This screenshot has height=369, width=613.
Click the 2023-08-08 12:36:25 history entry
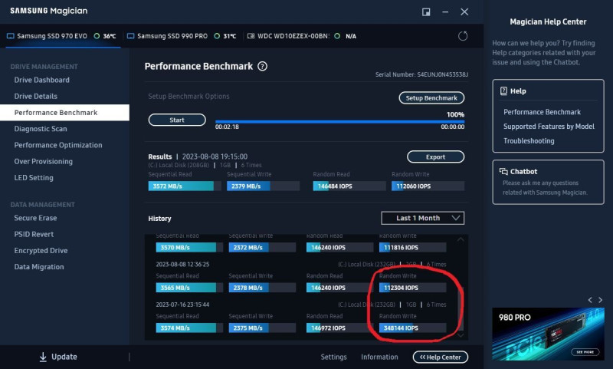pos(182,265)
